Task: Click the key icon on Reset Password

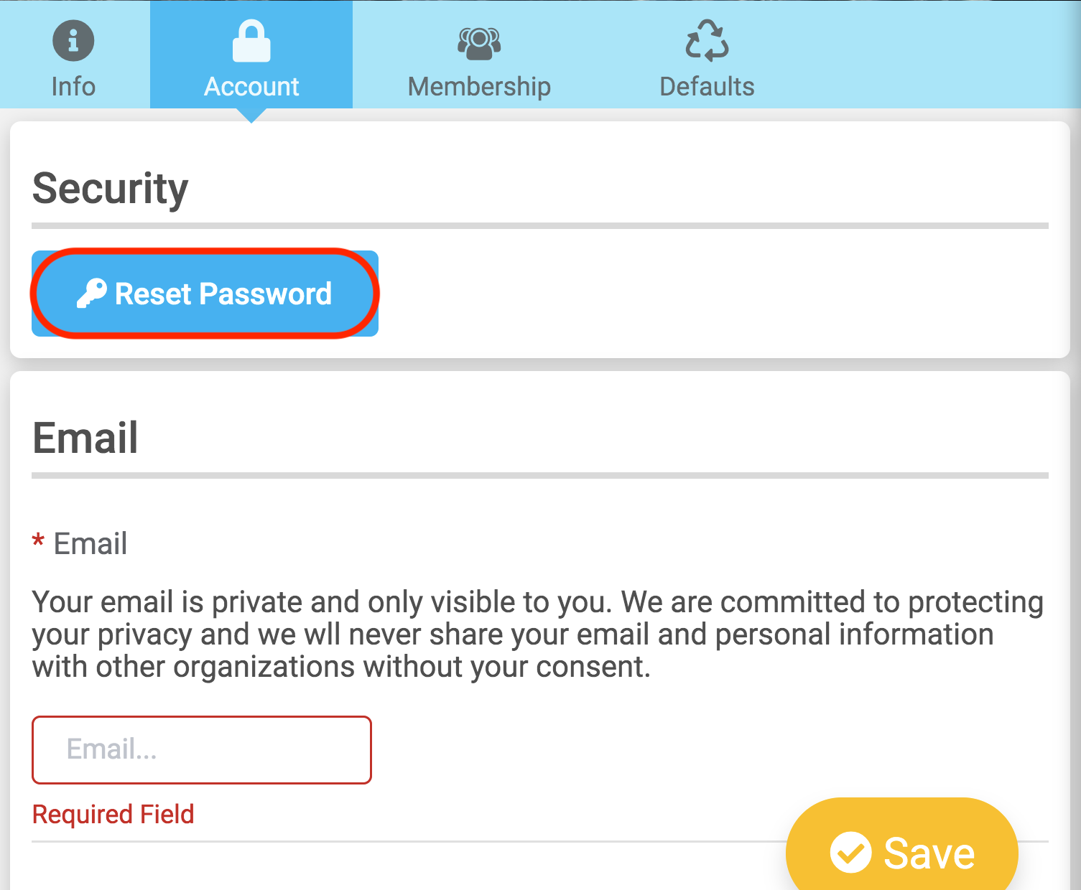Action: 92,294
